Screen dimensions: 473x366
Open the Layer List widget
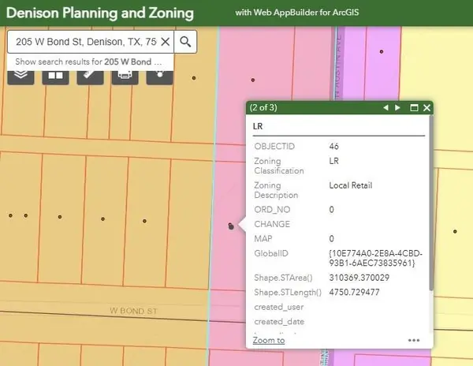(x=23, y=77)
